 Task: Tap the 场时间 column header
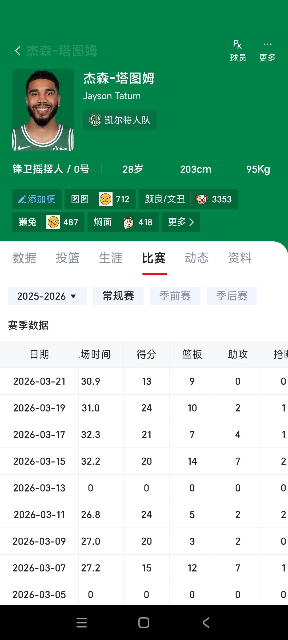(x=101, y=354)
